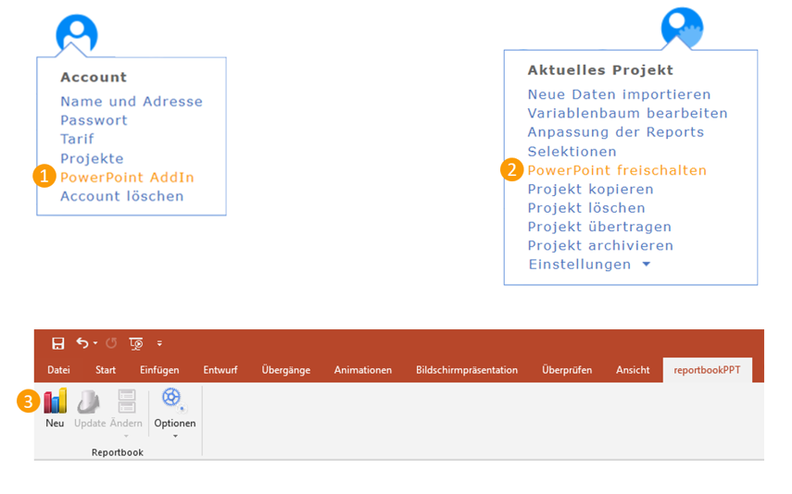Expand the Optionen dropdown arrow

175,436
